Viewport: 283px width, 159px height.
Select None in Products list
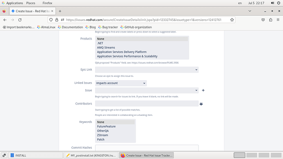142,39
